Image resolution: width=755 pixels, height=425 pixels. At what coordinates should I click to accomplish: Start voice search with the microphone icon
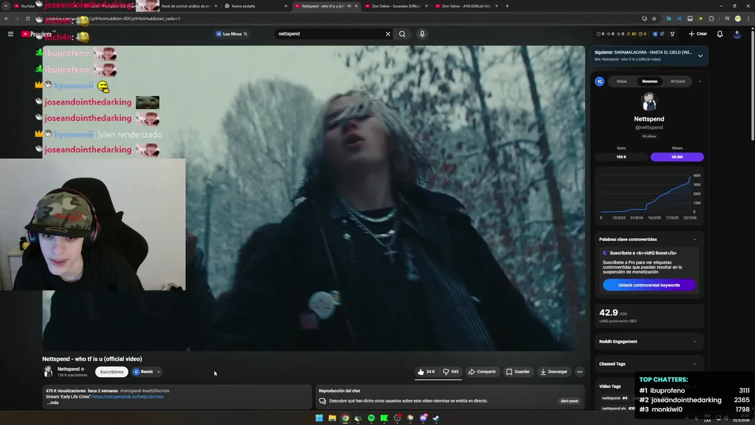click(422, 34)
